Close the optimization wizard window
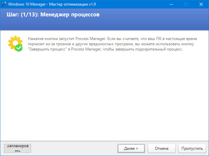This screenshot has width=209, height=156. (201, 4)
